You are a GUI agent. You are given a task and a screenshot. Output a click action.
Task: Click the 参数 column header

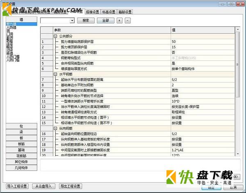[x=112, y=30]
